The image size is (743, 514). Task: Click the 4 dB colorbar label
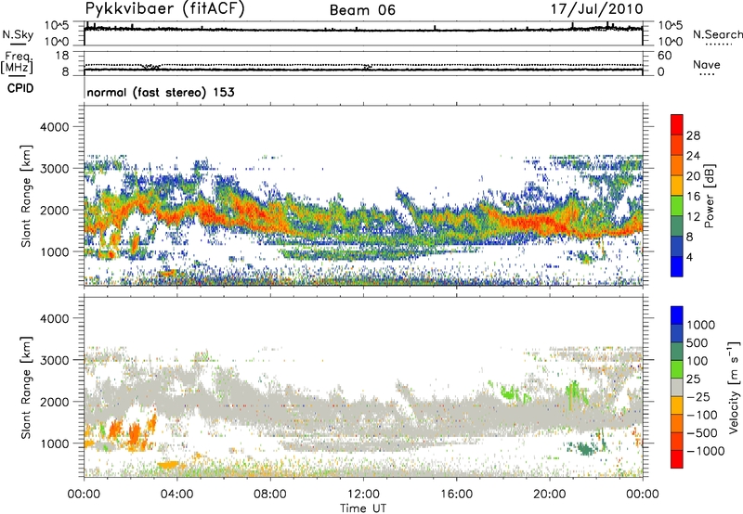point(689,257)
